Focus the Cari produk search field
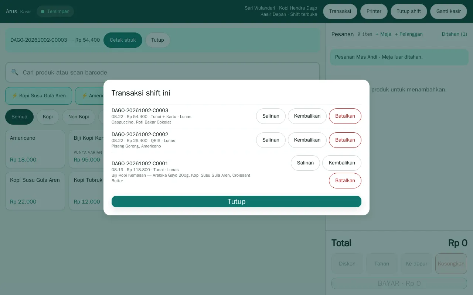Viewport: 473px width, 295px height. (x=163, y=72)
